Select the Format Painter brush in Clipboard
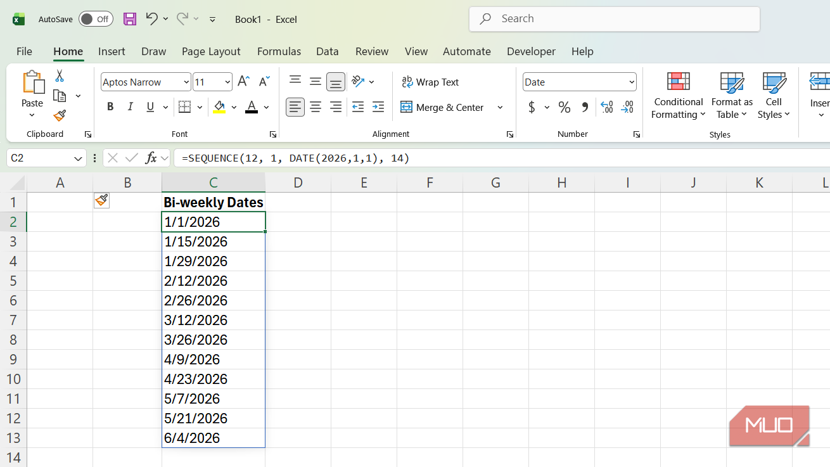The image size is (830, 467). point(60,115)
